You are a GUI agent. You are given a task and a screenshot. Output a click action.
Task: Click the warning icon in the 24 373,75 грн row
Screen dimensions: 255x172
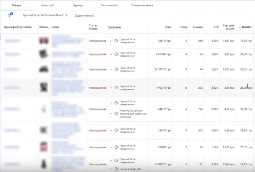click(116, 69)
